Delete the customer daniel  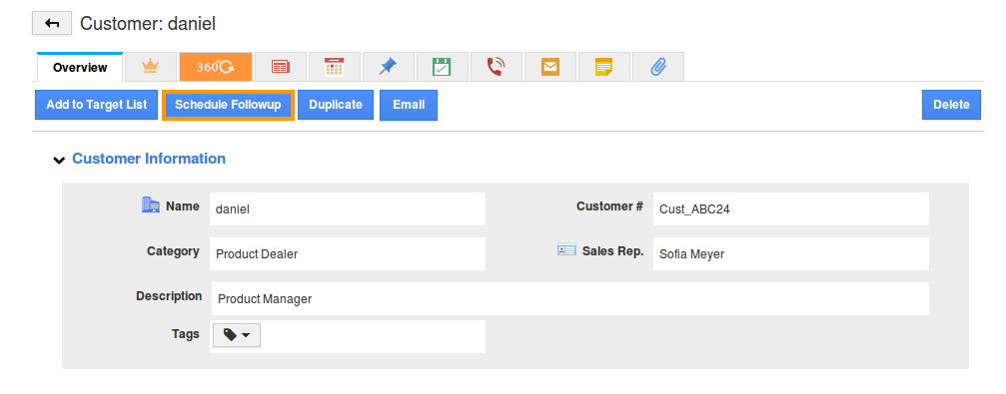[x=951, y=105]
